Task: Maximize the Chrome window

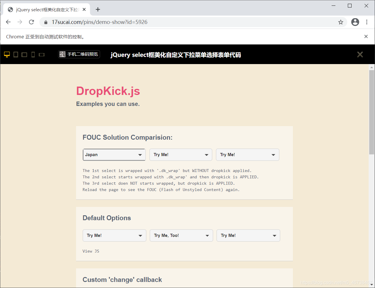Action: coord(350,6)
